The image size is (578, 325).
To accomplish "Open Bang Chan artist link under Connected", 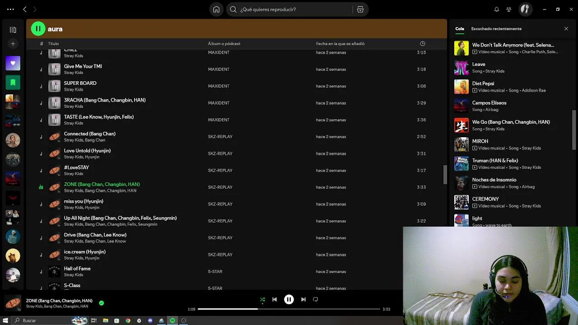I will coord(95,140).
